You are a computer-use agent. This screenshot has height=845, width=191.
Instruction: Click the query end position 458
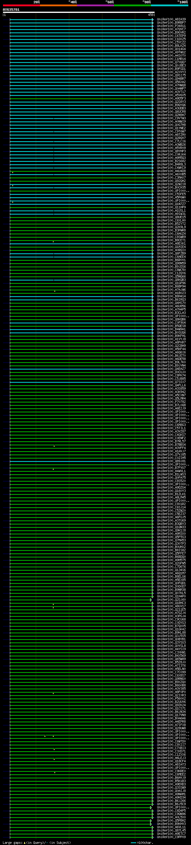pos(150,15)
